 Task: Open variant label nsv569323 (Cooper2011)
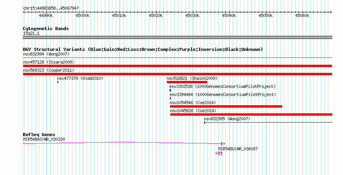[x=49, y=70]
